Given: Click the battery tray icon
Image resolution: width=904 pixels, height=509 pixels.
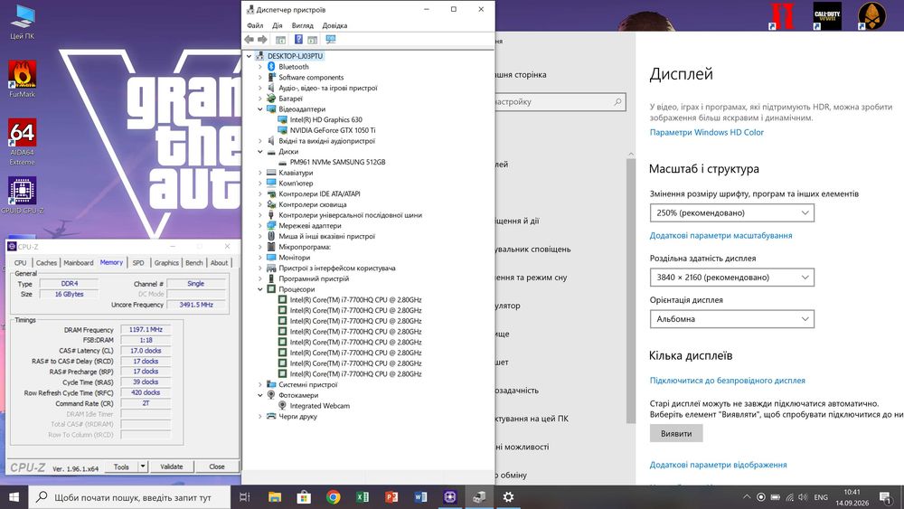Looking at the screenshot, I should pos(776,497).
